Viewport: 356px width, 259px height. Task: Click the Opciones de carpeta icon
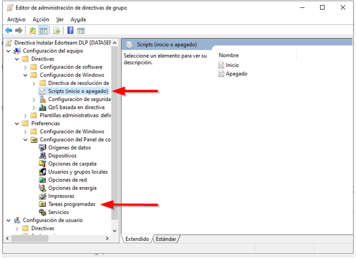point(42,164)
